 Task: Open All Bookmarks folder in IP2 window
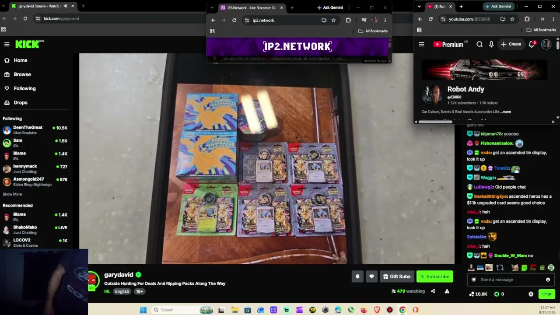pos(373,31)
